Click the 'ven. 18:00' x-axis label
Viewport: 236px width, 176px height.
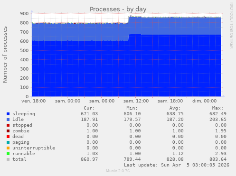(x=34, y=101)
